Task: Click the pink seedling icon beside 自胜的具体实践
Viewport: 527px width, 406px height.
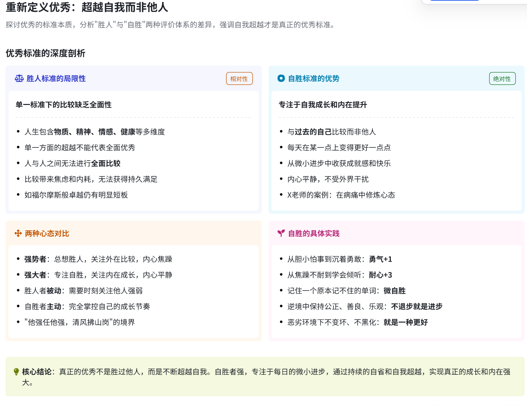Action: 281,233
